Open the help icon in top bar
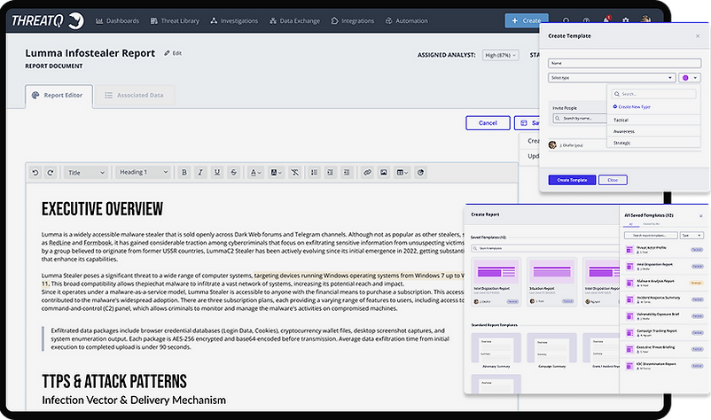This screenshot has height=420, width=711. [586, 21]
